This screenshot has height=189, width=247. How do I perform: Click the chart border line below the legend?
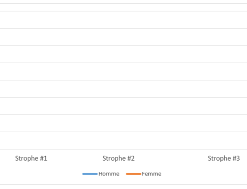click(x=123, y=184)
